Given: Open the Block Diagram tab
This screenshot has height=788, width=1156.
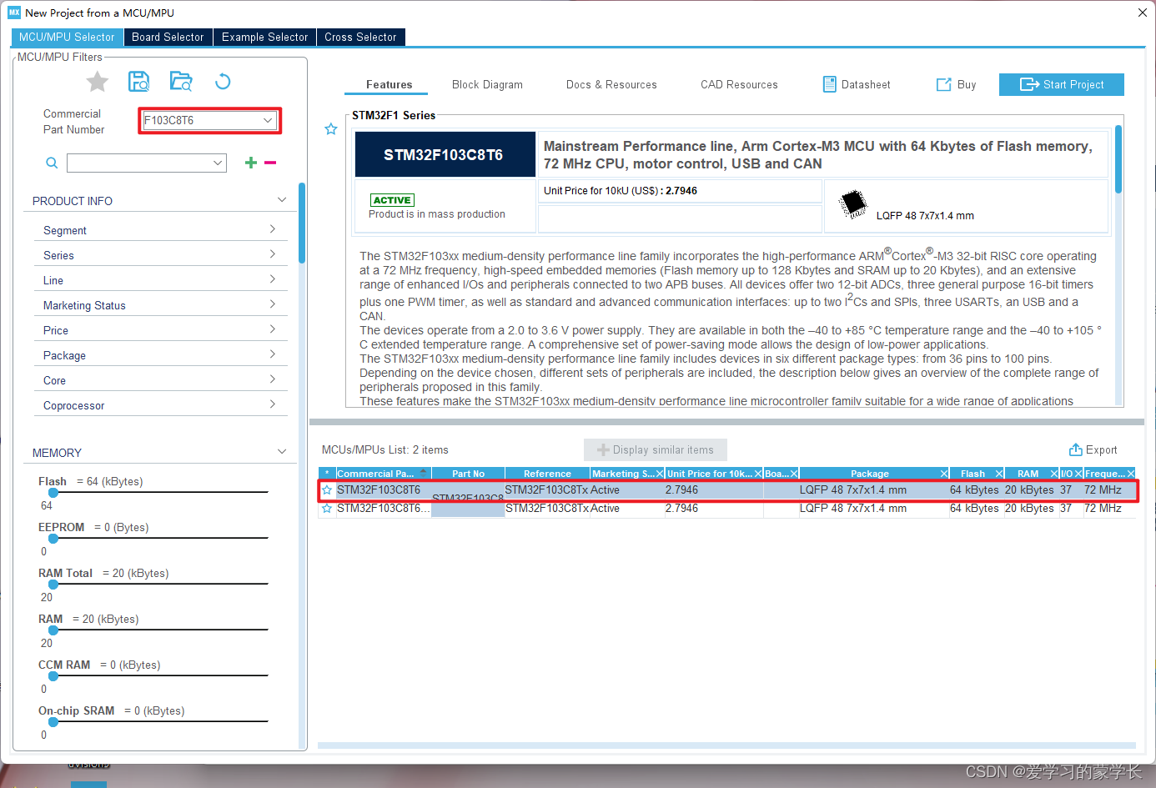Looking at the screenshot, I should [487, 84].
